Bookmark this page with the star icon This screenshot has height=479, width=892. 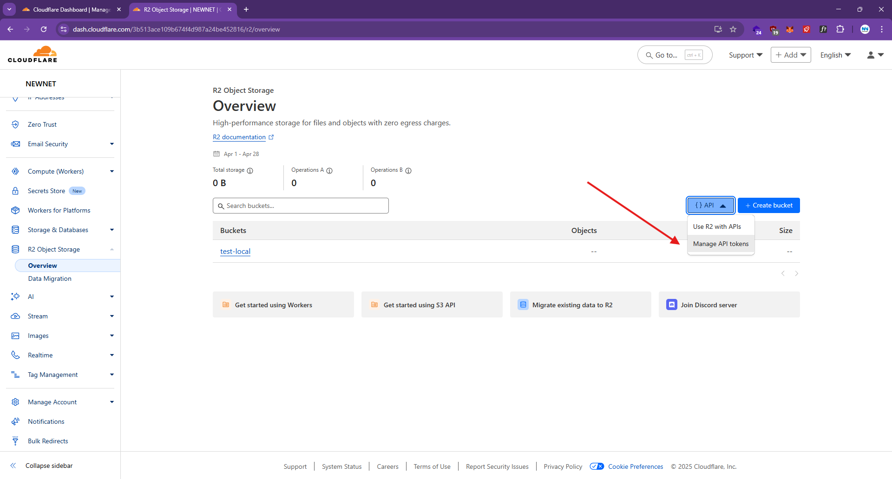(x=733, y=29)
